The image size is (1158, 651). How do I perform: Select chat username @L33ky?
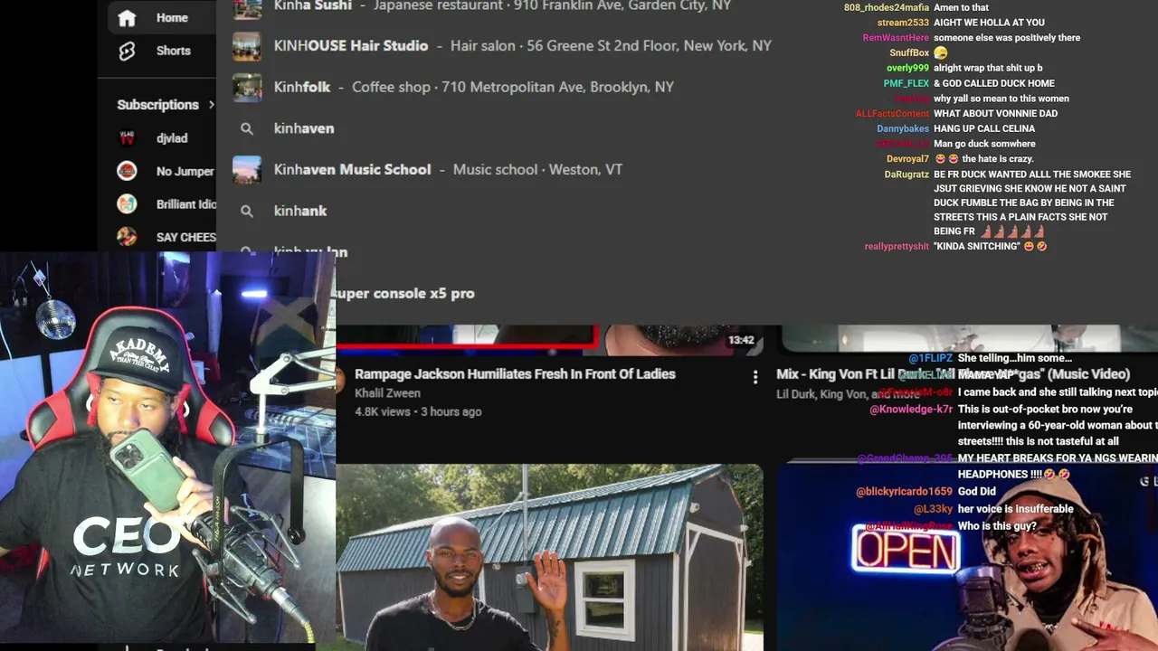point(933,509)
